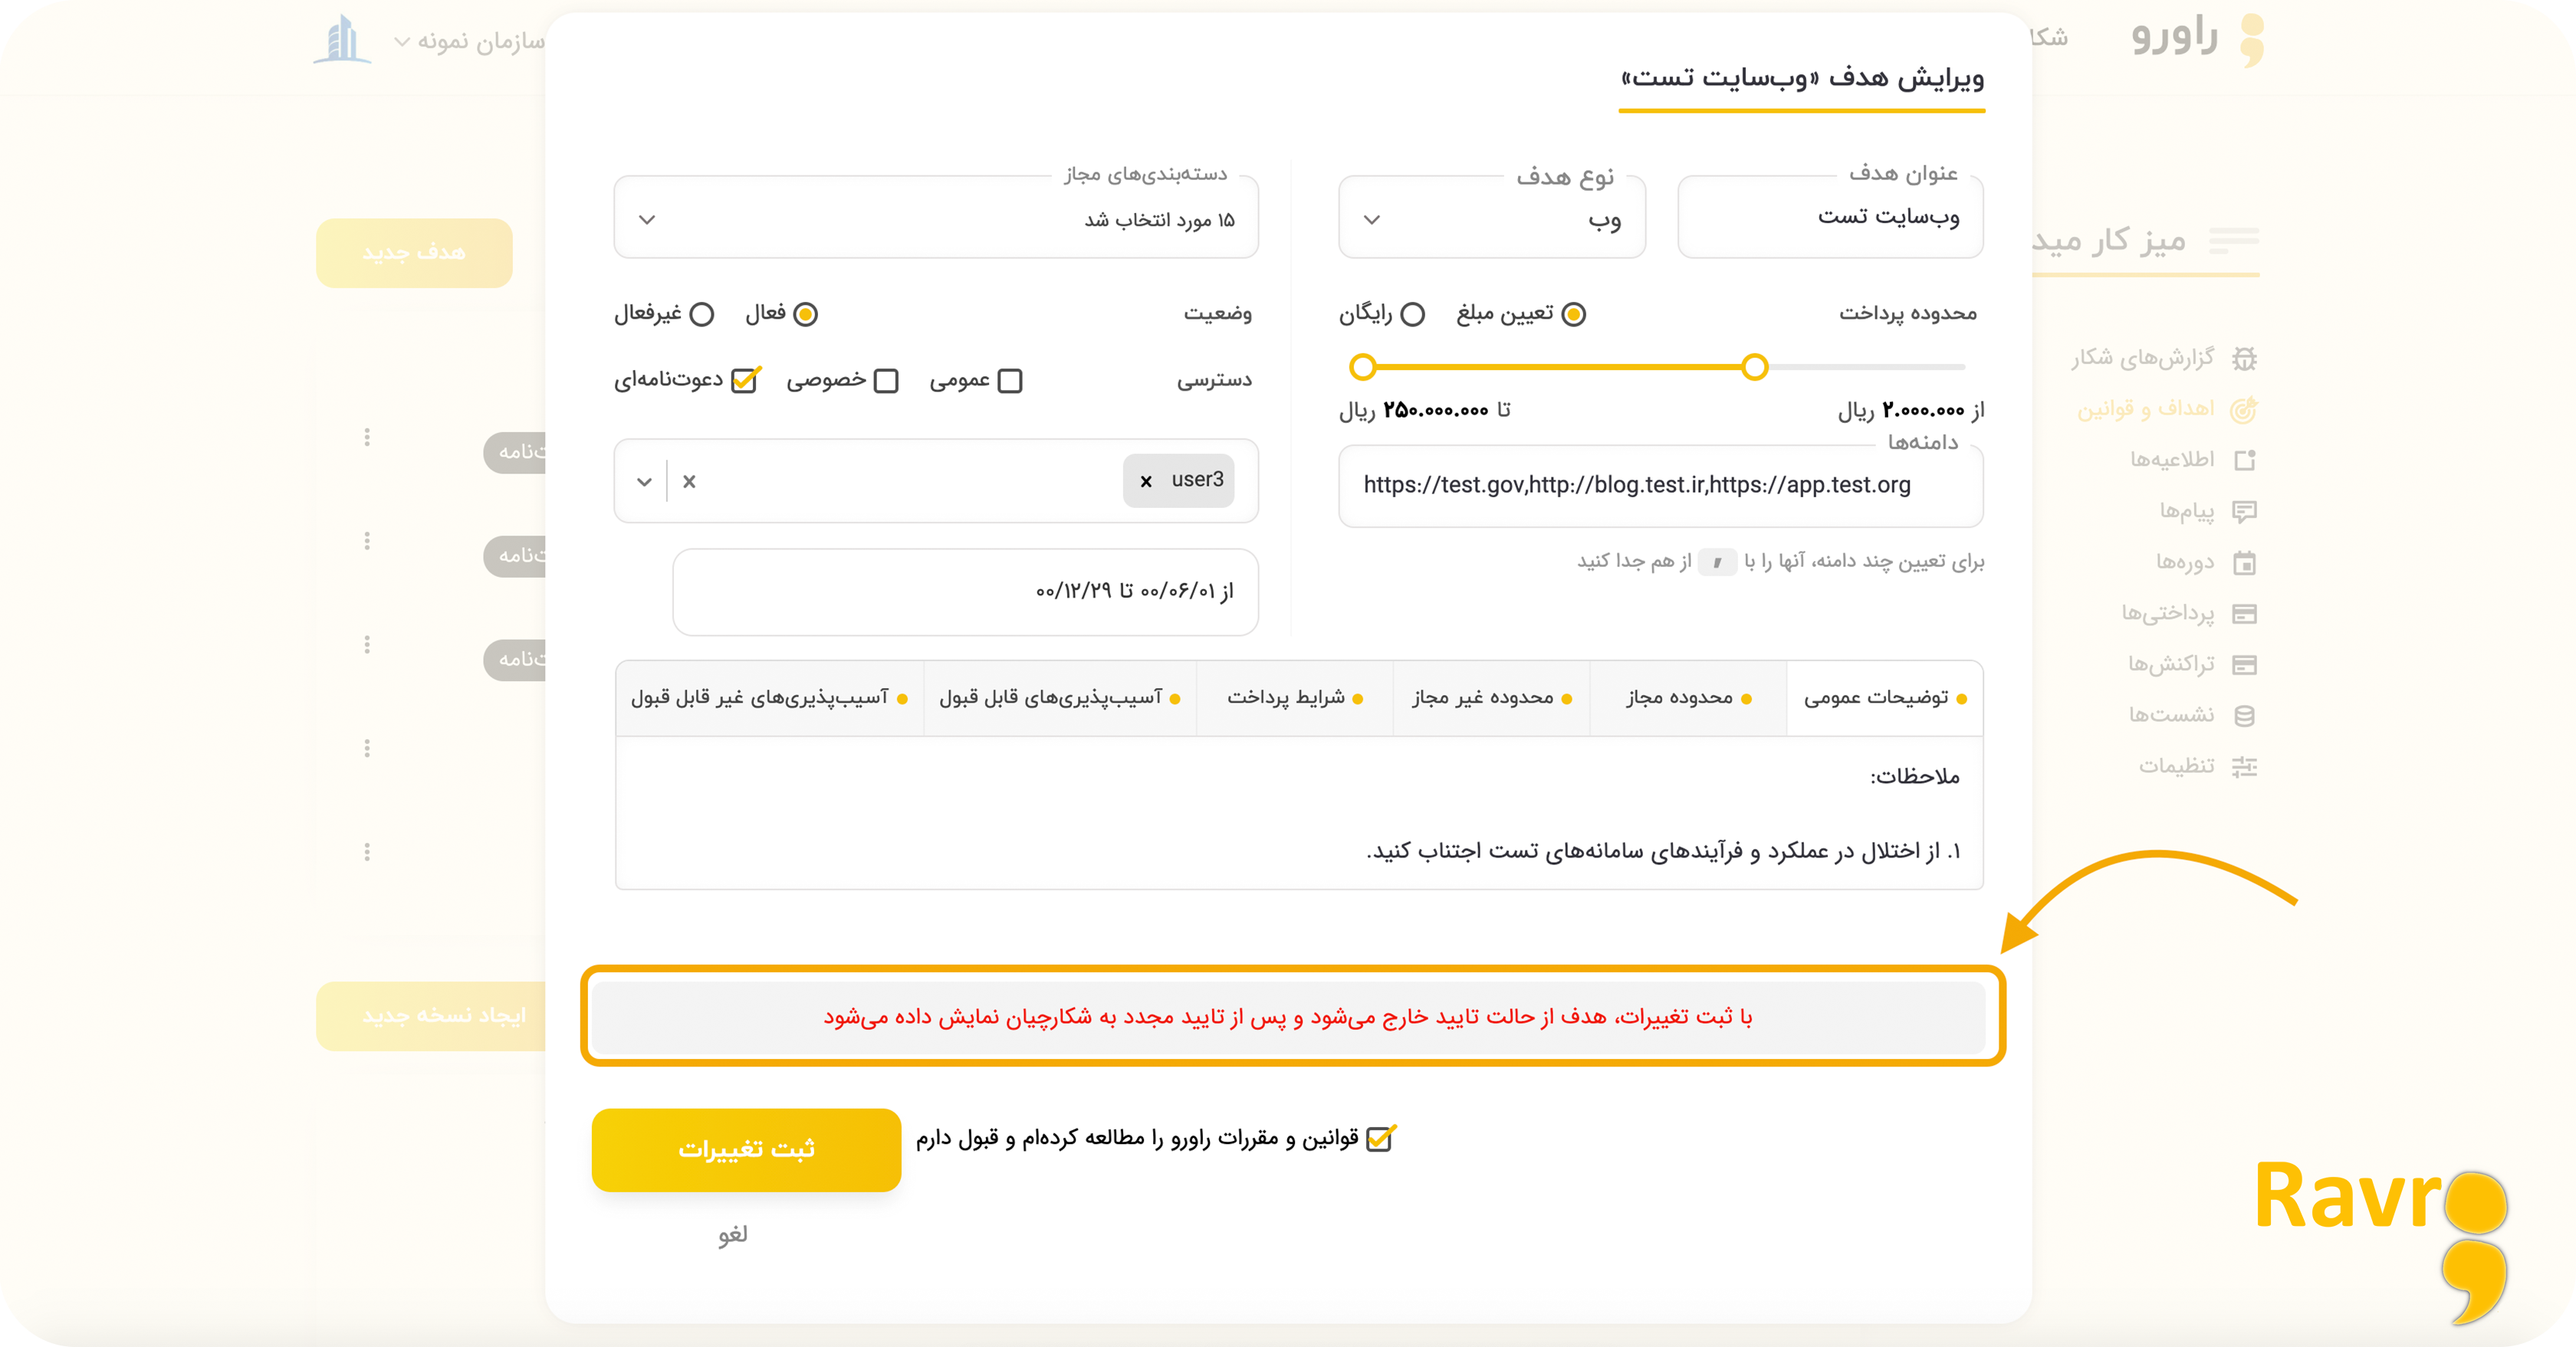The height and width of the screenshot is (1347, 2576).
Task: Remove the user3 tag with its x
Action: tap(1146, 482)
